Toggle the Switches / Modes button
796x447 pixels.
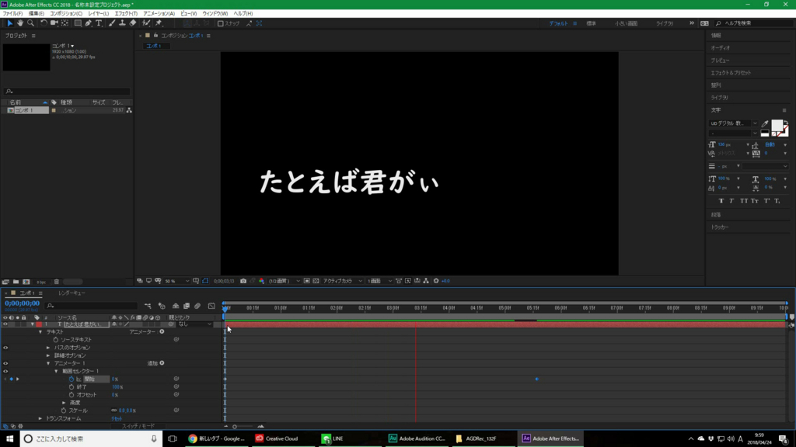tap(138, 426)
